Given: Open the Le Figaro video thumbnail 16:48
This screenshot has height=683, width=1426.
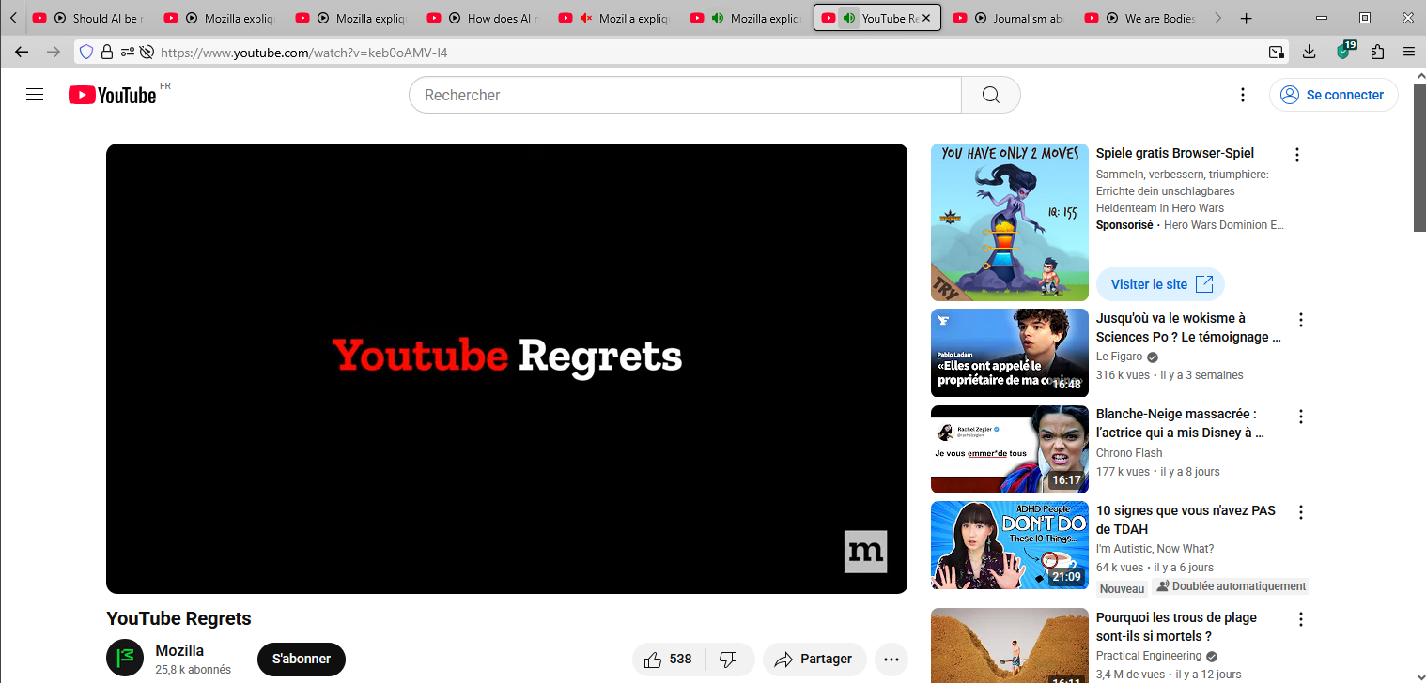Looking at the screenshot, I should [1010, 353].
